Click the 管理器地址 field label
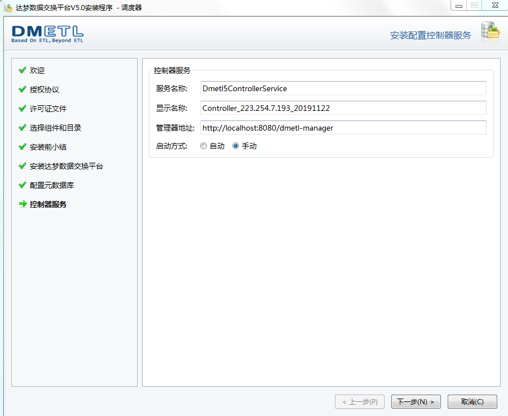508x416 pixels. click(x=175, y=128)
